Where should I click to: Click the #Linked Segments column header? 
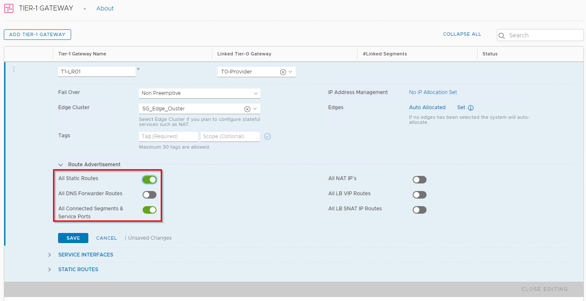pos(384,54)
